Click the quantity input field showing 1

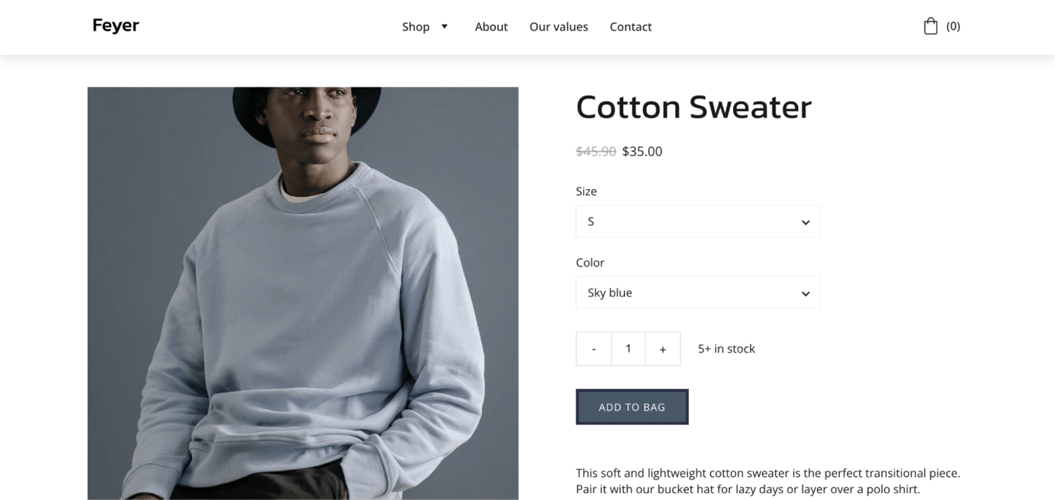628,349
